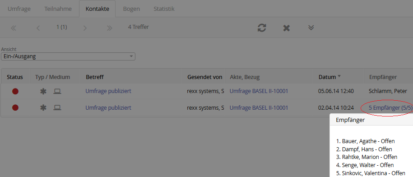Go to previous page arrow
The image size is (413, 177).
pos(38,28)
